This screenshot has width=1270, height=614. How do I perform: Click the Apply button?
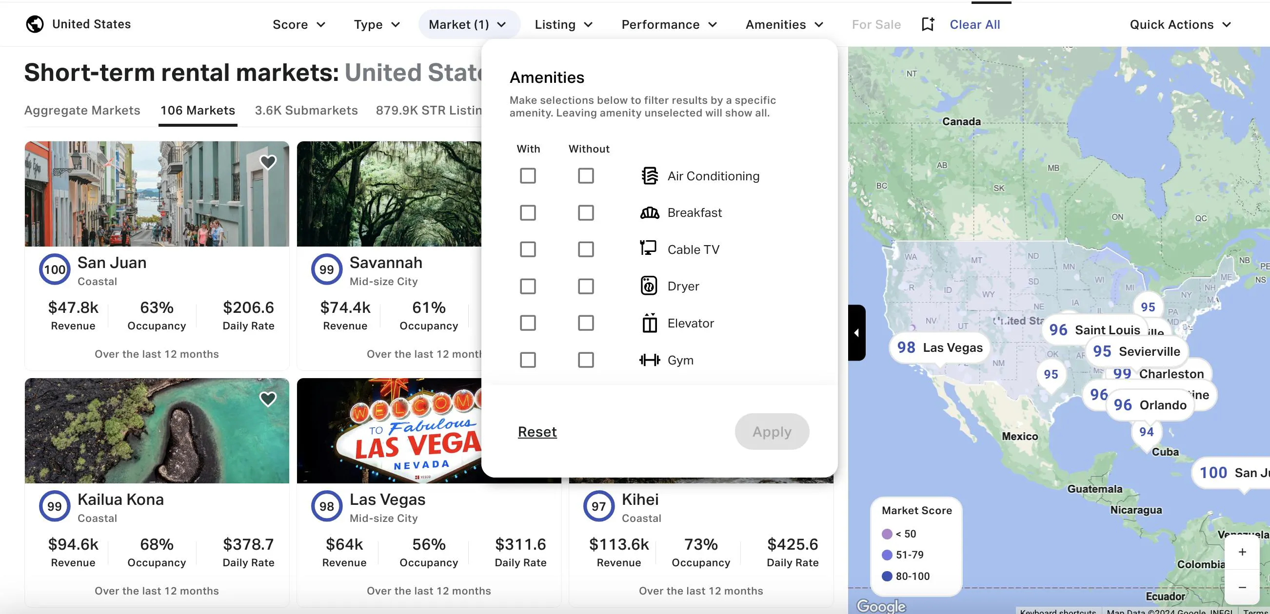[x=772, y=432]
